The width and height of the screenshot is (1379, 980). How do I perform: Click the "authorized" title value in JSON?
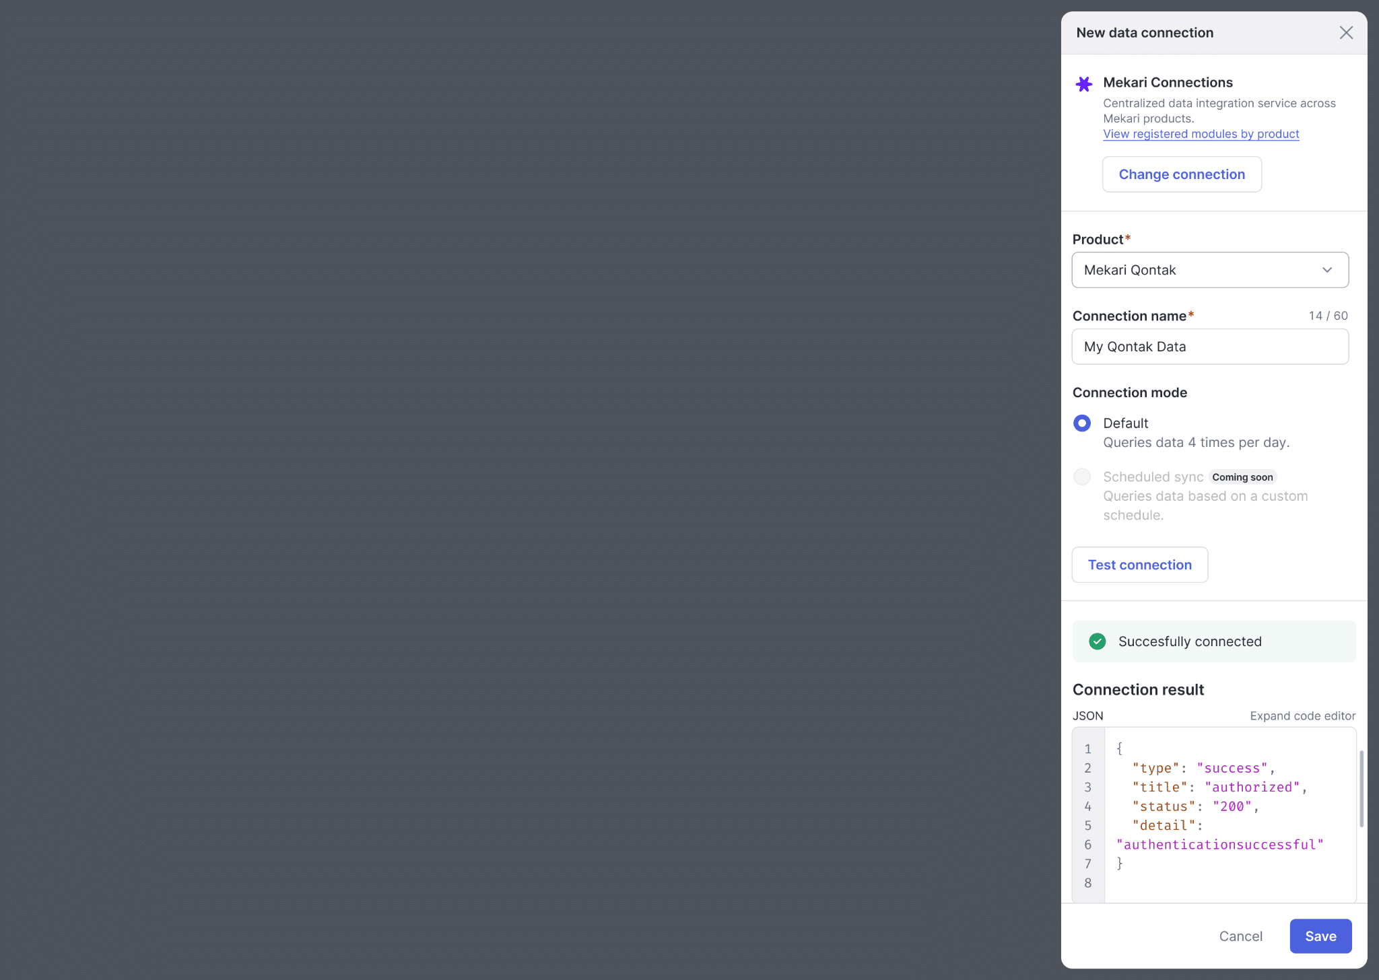[x=1252, y=788]
